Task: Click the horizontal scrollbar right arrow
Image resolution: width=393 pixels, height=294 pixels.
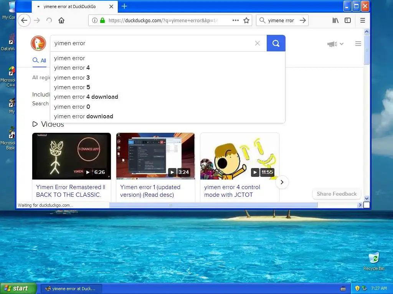Action: point(360,205)
